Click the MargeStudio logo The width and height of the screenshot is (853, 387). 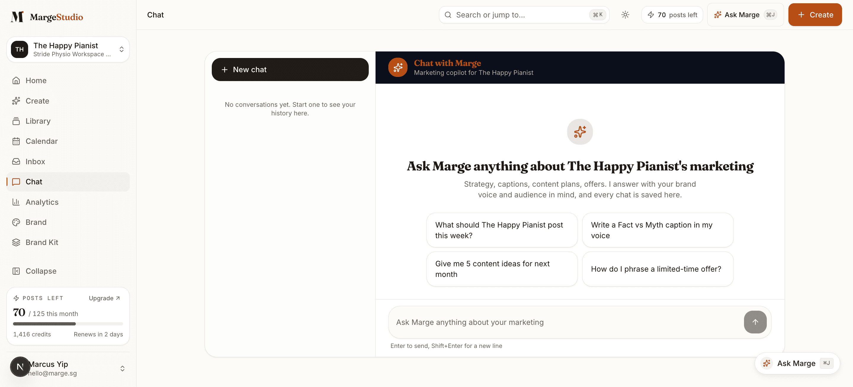click(x=47, y=17)
